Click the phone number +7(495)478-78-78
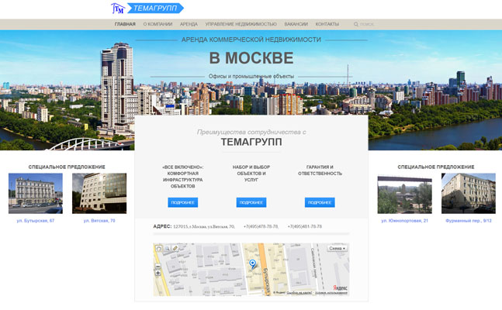 (x=261, y=226)
